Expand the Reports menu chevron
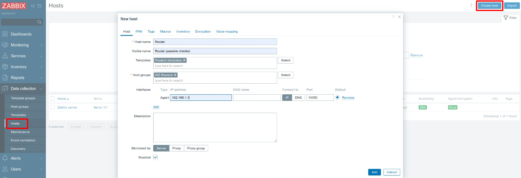This screenshot has width=521, height=178. pyautogui.click(x=41, y=78)
